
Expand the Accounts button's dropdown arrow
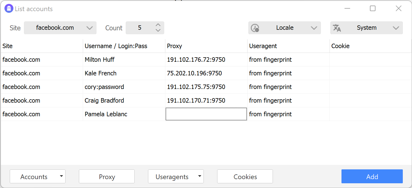coord(61,176)
